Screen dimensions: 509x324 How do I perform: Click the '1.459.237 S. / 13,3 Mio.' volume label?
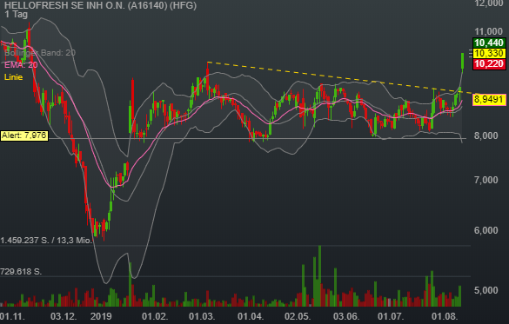click(x=46, y=241)
